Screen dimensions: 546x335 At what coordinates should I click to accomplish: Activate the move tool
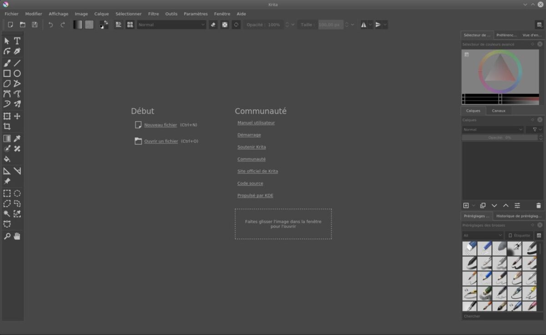coord(17,117)
